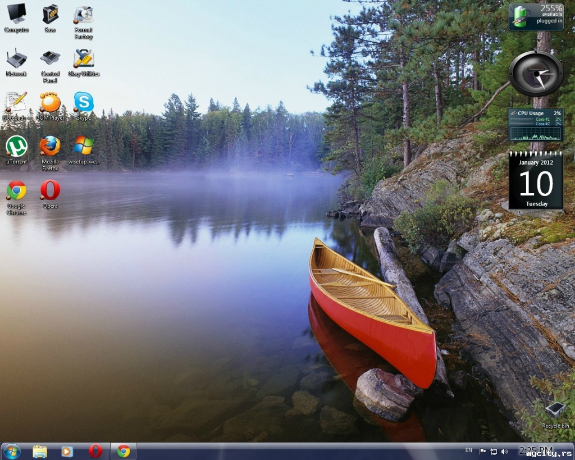Click the EN language indicator
The width and height of the screenshot is (575, 460).
point(468,450)
